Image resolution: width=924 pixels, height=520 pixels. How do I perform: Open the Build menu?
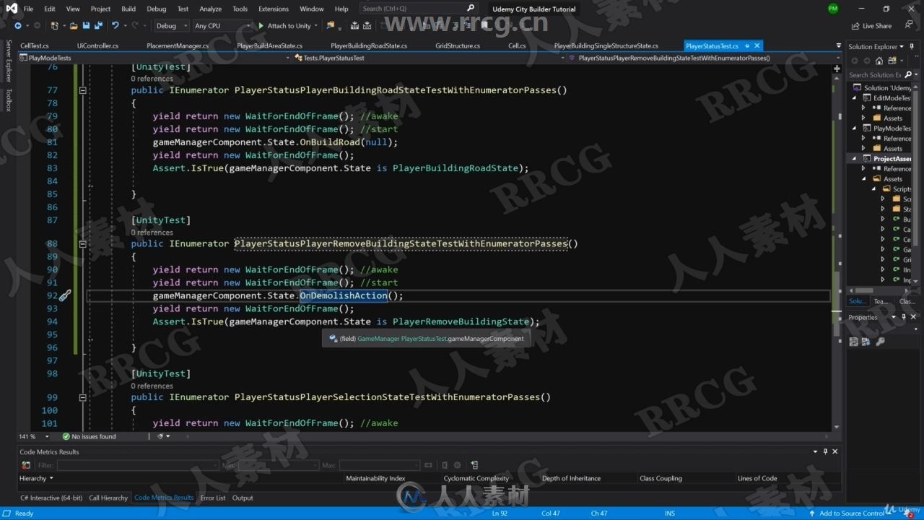click(128, 9)
